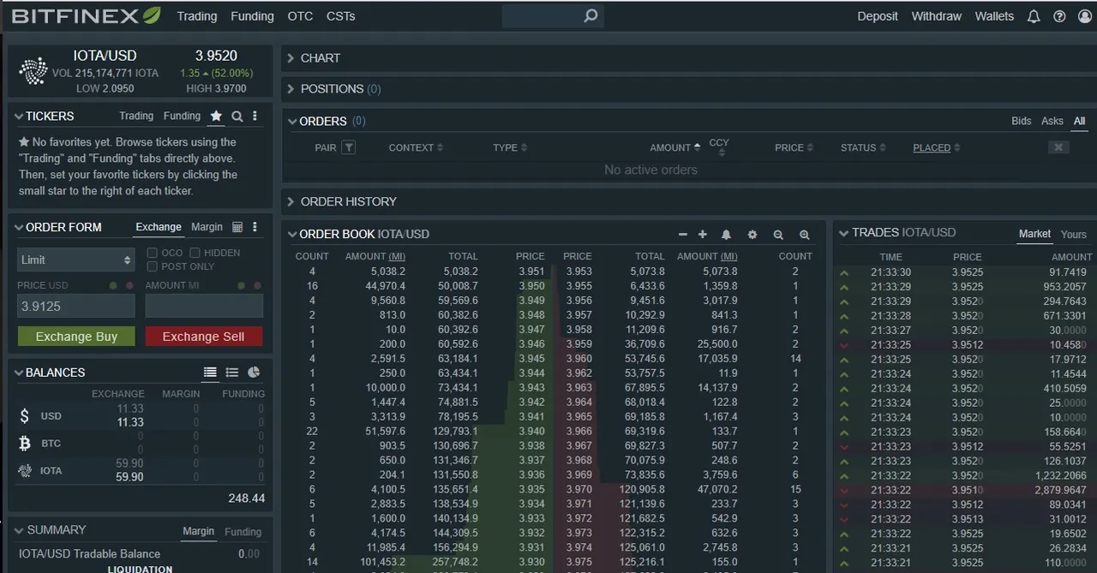This screenshot has height=573, width=1097.
Task: Decrease order book precision minus icon
Action: click(x=683, y=235)
